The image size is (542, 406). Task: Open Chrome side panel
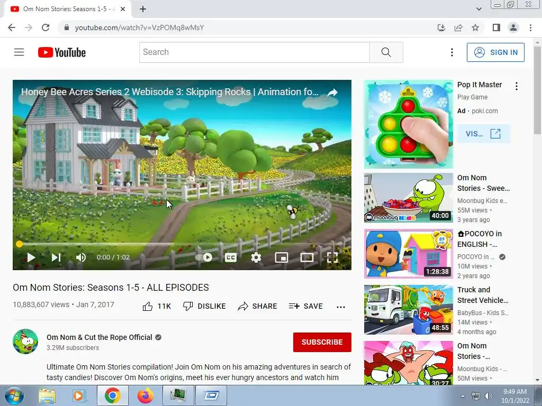(496, 27)
